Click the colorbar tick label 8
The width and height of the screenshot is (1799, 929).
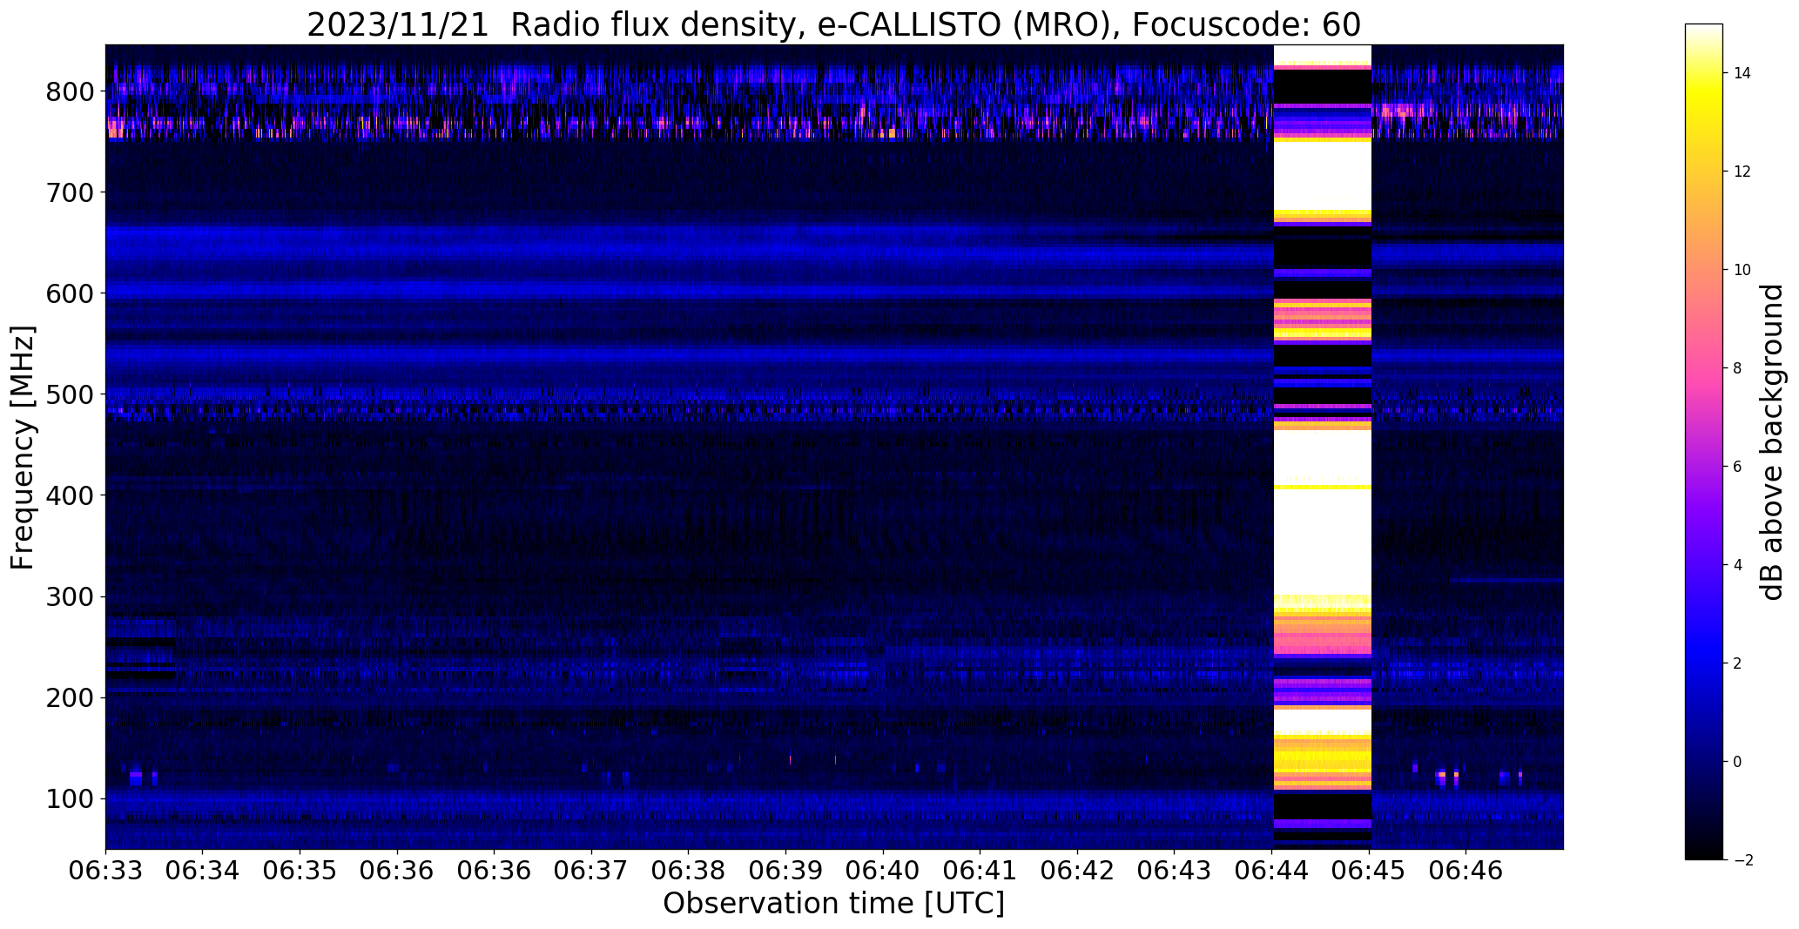(1738, 368)
